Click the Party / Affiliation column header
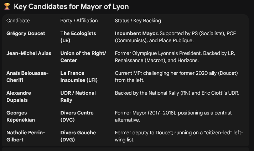This screenshot has width=254, height=151. pyautogui.click(x=78, y=21)
